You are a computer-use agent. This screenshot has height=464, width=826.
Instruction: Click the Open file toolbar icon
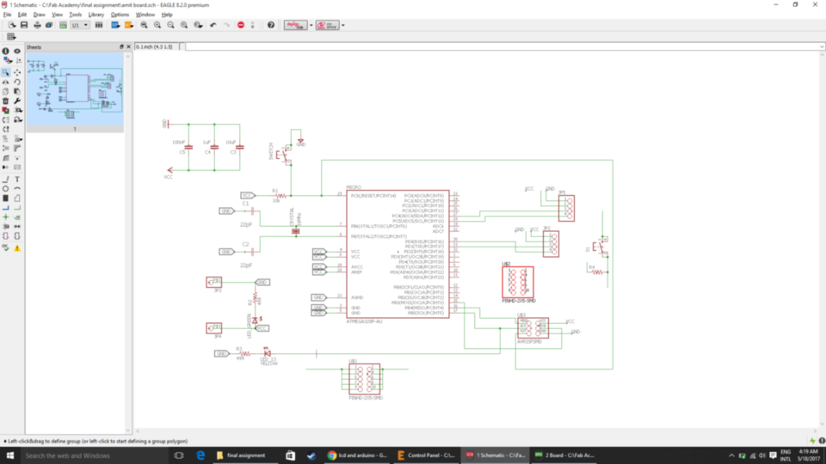pos(12,25)
